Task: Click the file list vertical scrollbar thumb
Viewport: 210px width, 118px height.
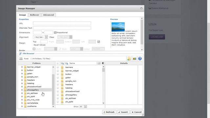Action: point(103,70)
